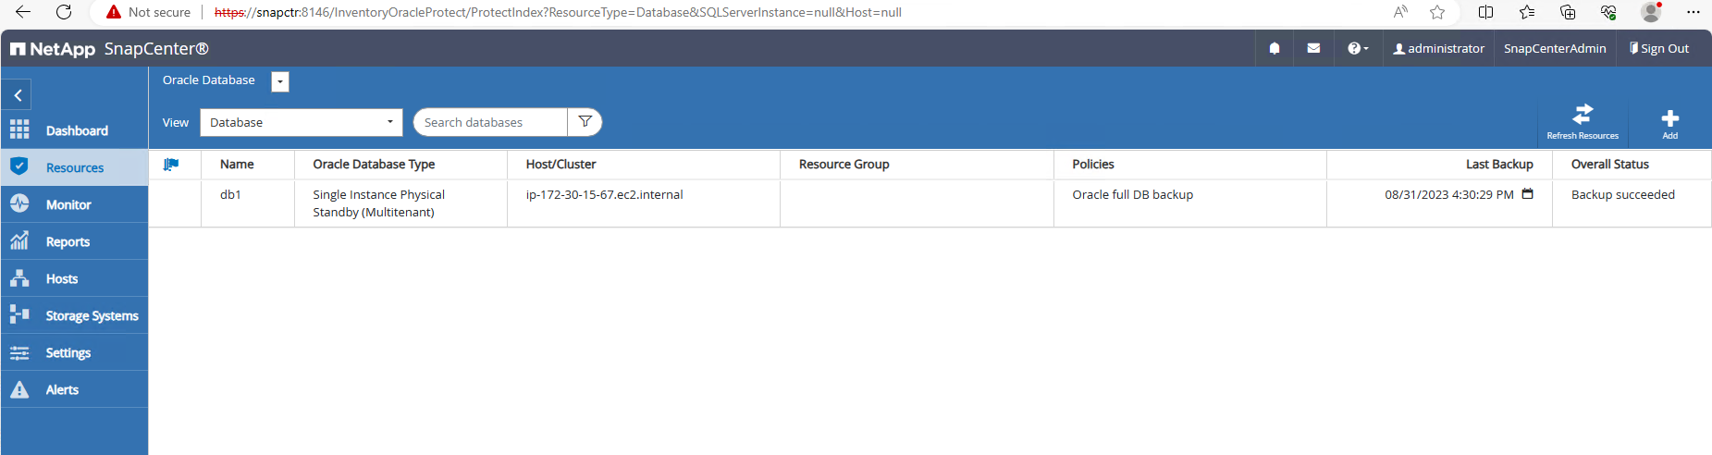Open the help question mark menu
Screen dimensions: 1712x455
pyautogui.click(x=1358, y=48)
